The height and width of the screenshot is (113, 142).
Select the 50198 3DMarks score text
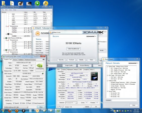tap(73, 43)
